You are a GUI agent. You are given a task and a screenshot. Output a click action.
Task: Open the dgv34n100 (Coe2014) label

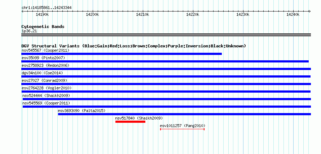[42, 73]
